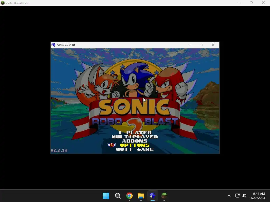Open the clock showing 9:44 AM
270x202 pixels.
[x=258, y=196]
